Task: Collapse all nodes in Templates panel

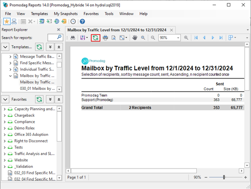Action: point(59,47)
